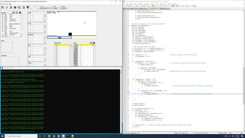Image resolution: width=245 pixels, height=138 pixels.
Task: Open Run menu in VM Emulator
Action: [7, 4]
